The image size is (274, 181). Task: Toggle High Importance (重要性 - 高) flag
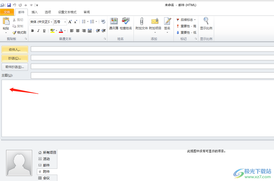tap(186, 26)
